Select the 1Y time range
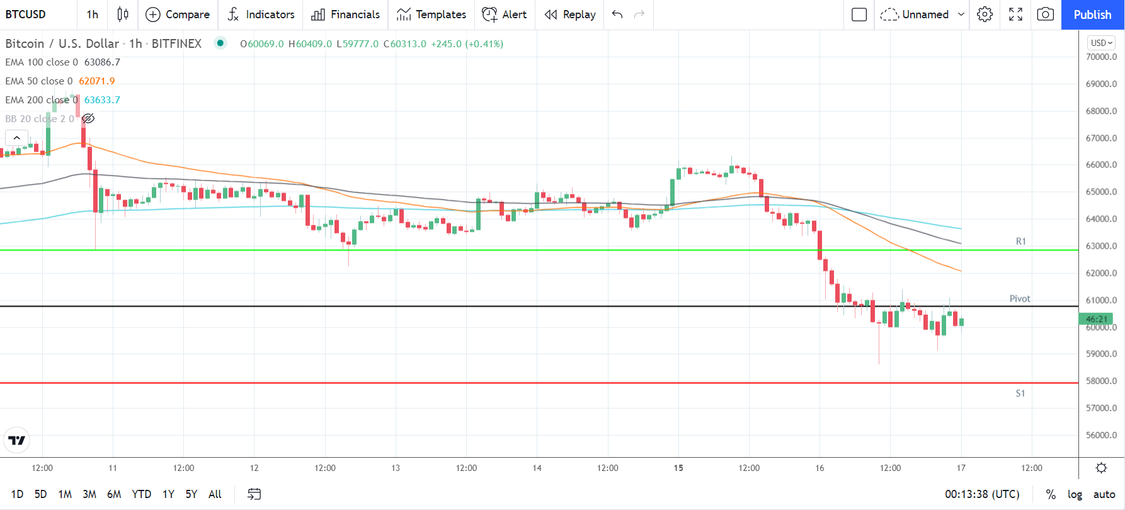The height and width of the screenshot is (510, 1125). pyautogui.click(x=168, y=494)
